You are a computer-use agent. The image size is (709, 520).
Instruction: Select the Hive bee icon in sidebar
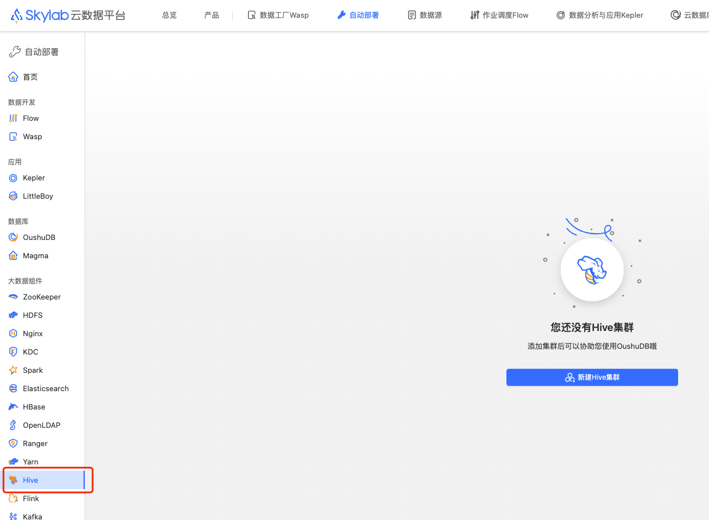pos(13,480)
